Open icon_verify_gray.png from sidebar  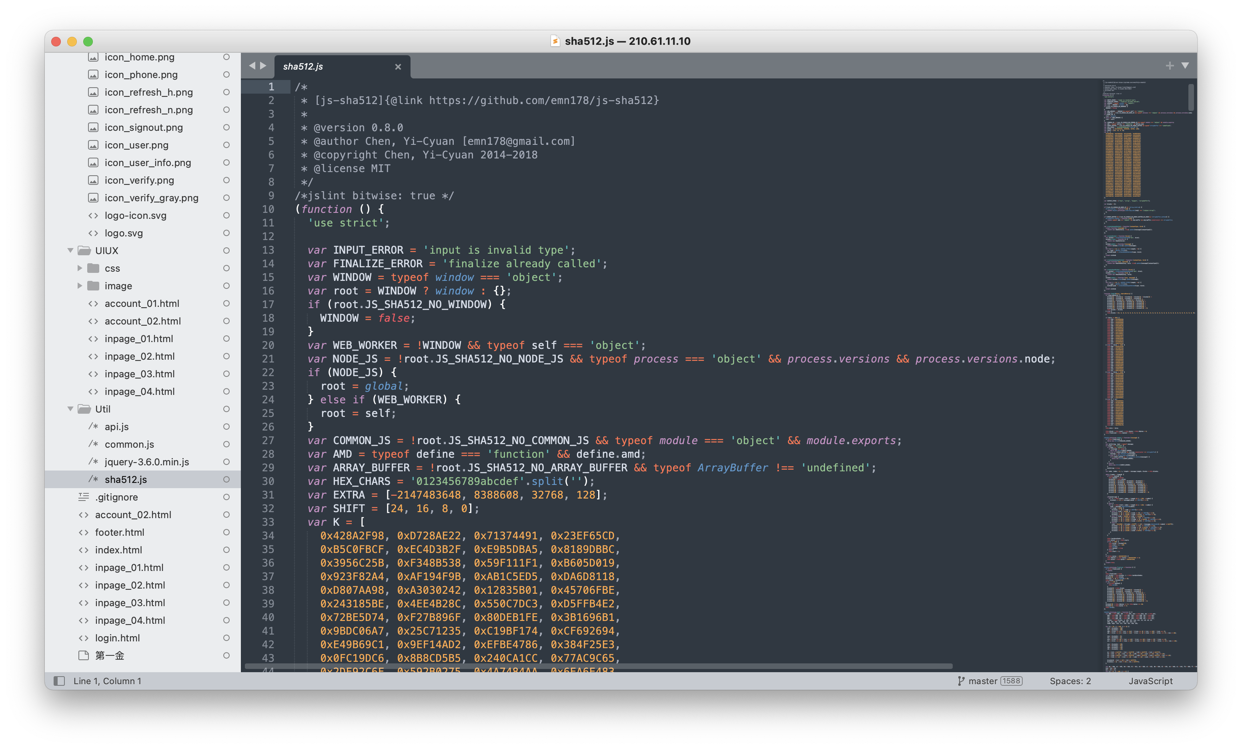click(x=151, y=198)
